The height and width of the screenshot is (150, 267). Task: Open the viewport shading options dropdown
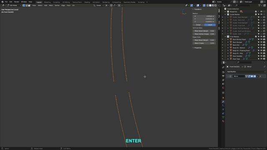218,5
